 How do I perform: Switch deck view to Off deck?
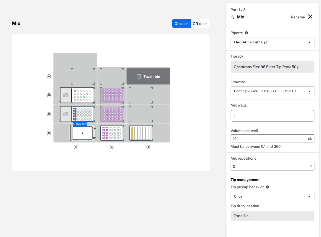point(200,24)
